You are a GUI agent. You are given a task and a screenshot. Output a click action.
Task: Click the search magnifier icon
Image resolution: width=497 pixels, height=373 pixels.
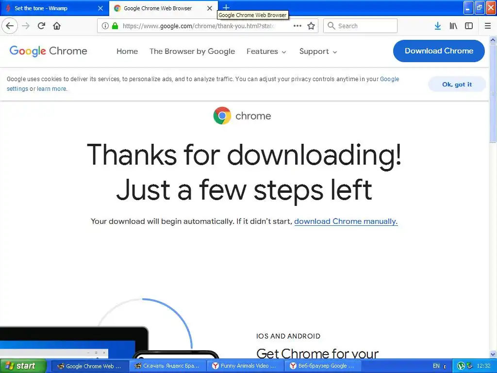331,26
